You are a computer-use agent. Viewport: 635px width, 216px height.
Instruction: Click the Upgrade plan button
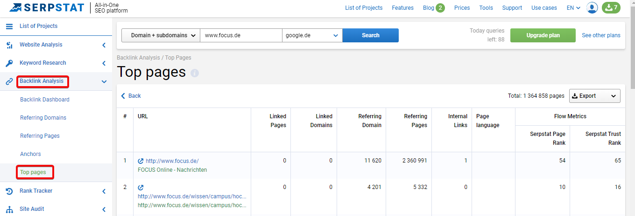point(543,35)
